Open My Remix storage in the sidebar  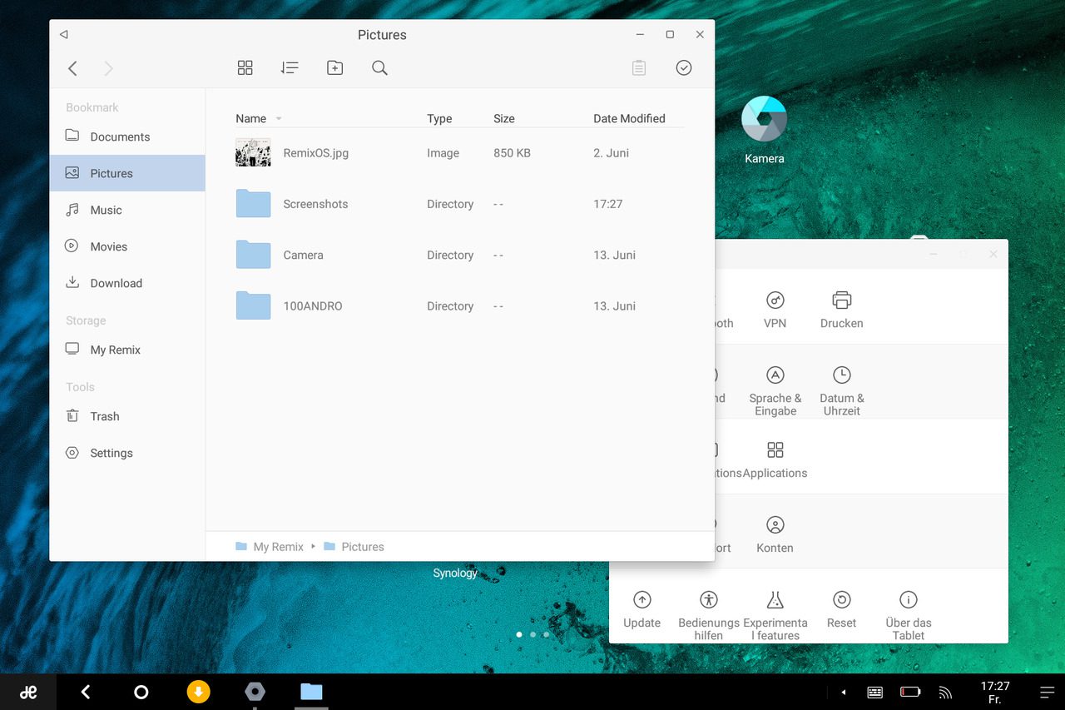click(x=127, y=350)
